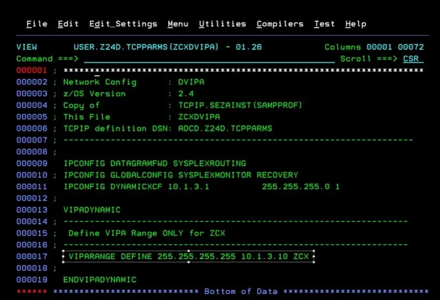Viewport: 440px width, 300px height.
Task: Open the Compilers menu
Action: click(x=280, y=24)
